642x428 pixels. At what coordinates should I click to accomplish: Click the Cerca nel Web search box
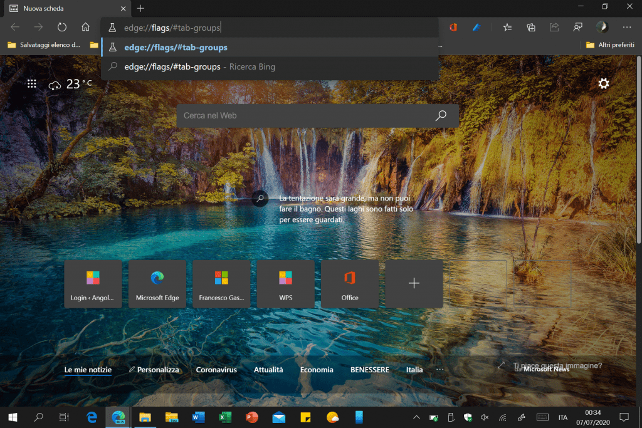307,116
